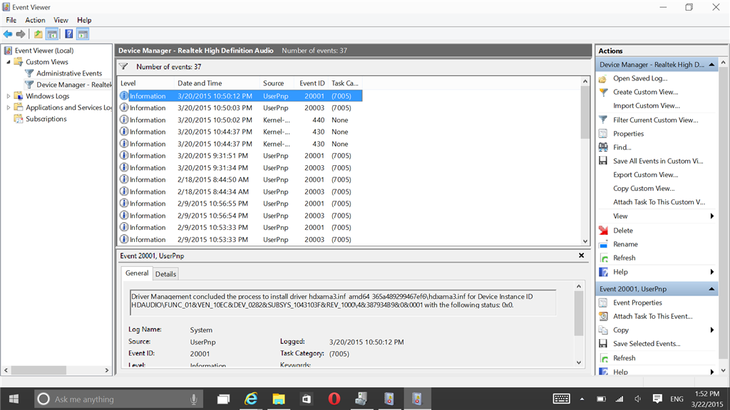Select the event logged 2/18/2015 8:44:50 AM
The height and width of the screenshot is (410, 730).
click(x=240, y=179)
